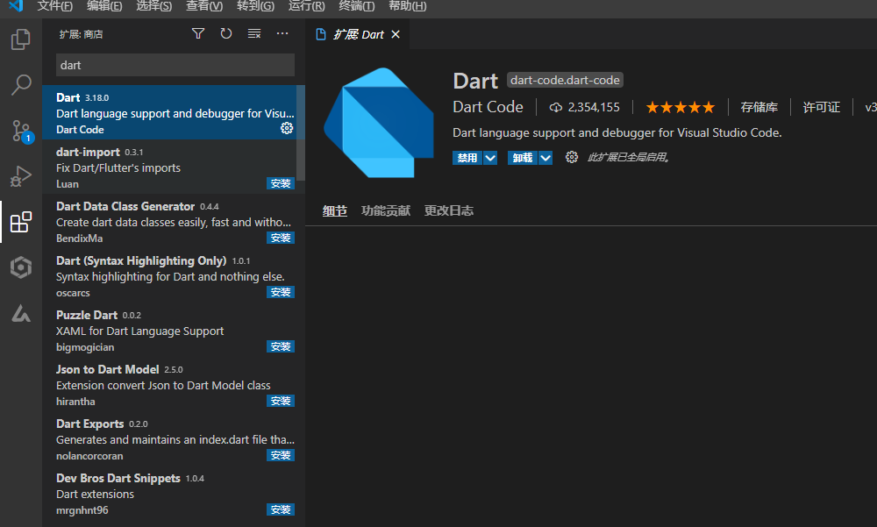Close the 扩展 Dart editor tab
Screen dimensions: 877x527
click(396, 35)
